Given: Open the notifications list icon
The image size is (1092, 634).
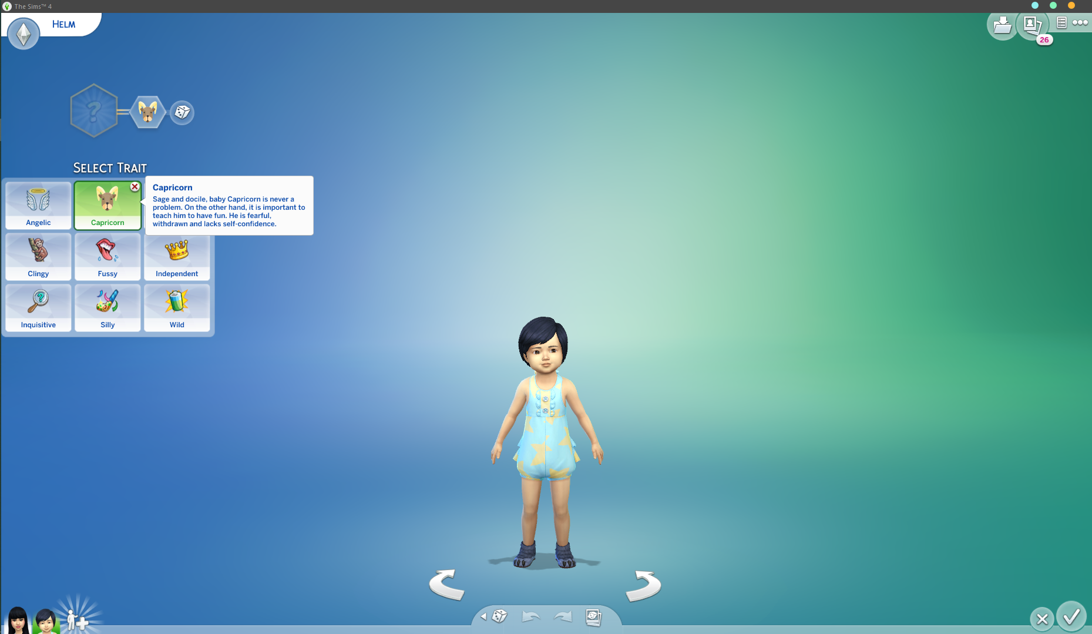Looking at the screenshot, I should 1061,22.
